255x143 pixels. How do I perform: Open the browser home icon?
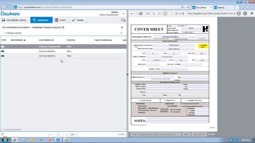coord(243,7)
